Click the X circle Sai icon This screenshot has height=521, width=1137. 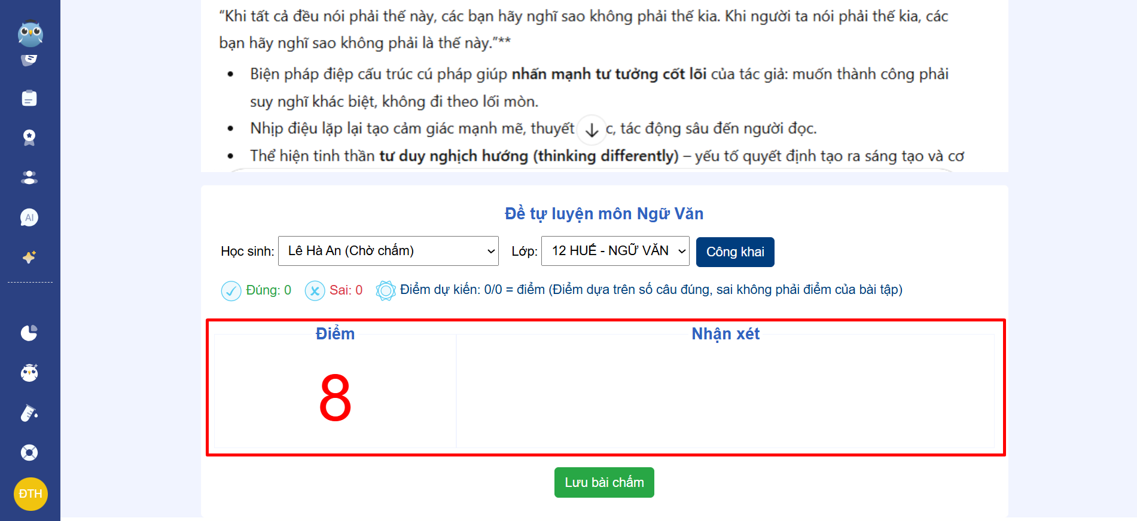tap(315, 291)
